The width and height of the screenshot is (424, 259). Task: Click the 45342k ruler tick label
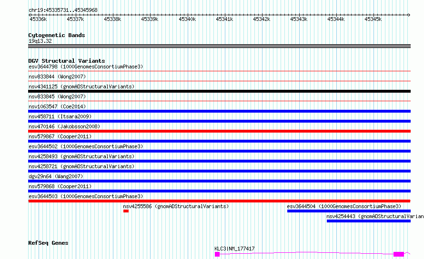262,19
